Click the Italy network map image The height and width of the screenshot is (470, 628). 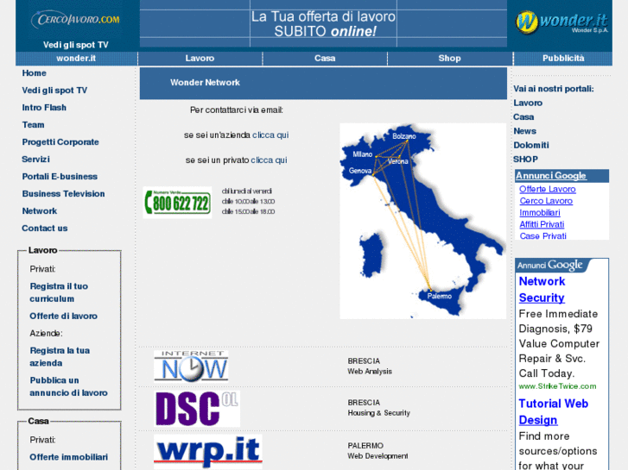click(423, 221)
